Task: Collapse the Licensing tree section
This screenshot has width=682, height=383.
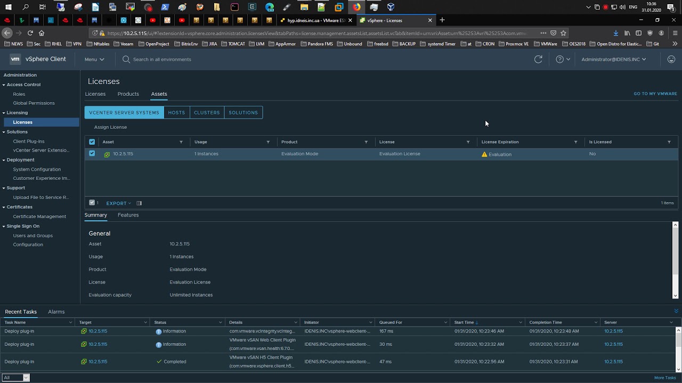Action: click(4, 113)
